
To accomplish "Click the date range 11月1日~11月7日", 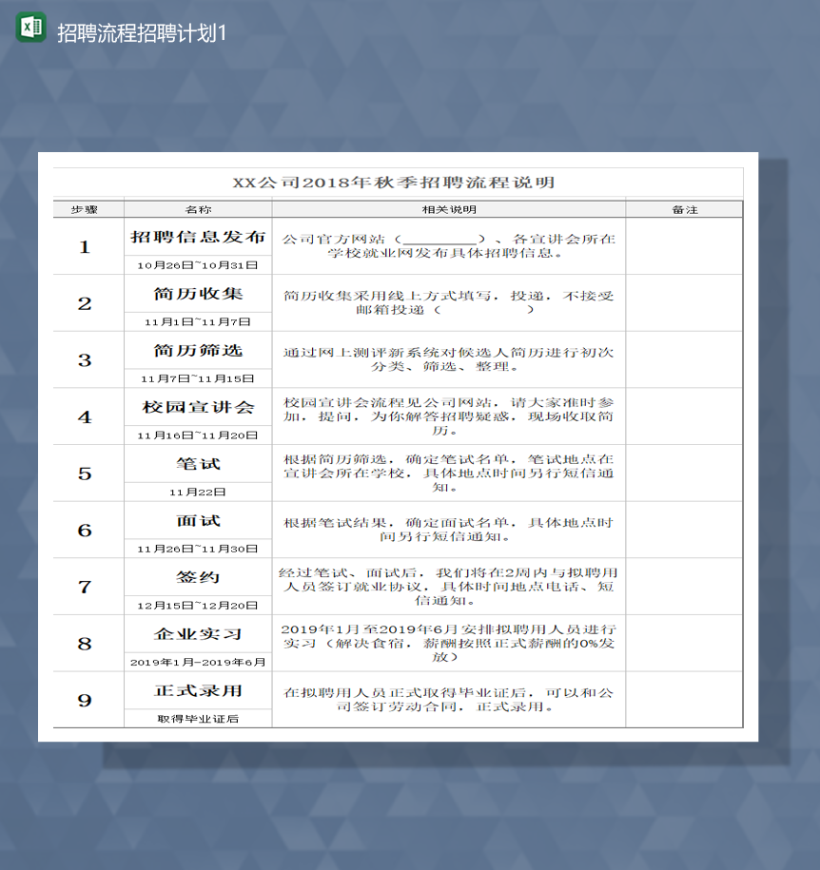I will pos(196,321).
